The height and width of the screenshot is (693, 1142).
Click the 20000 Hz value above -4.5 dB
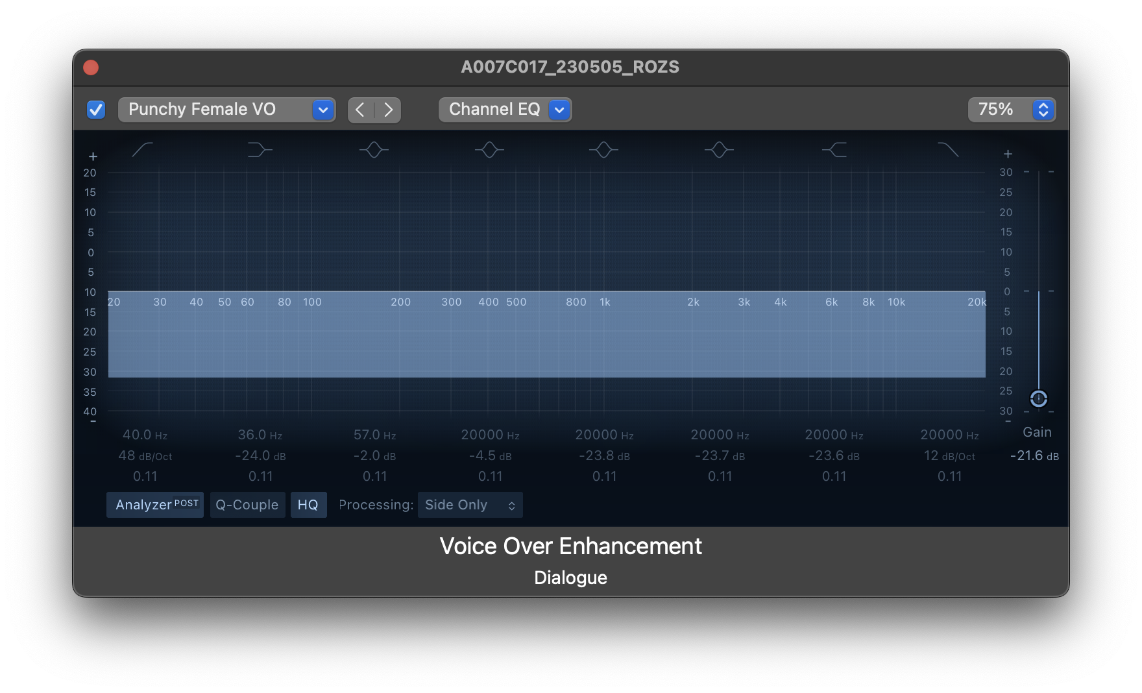(491, 435)
